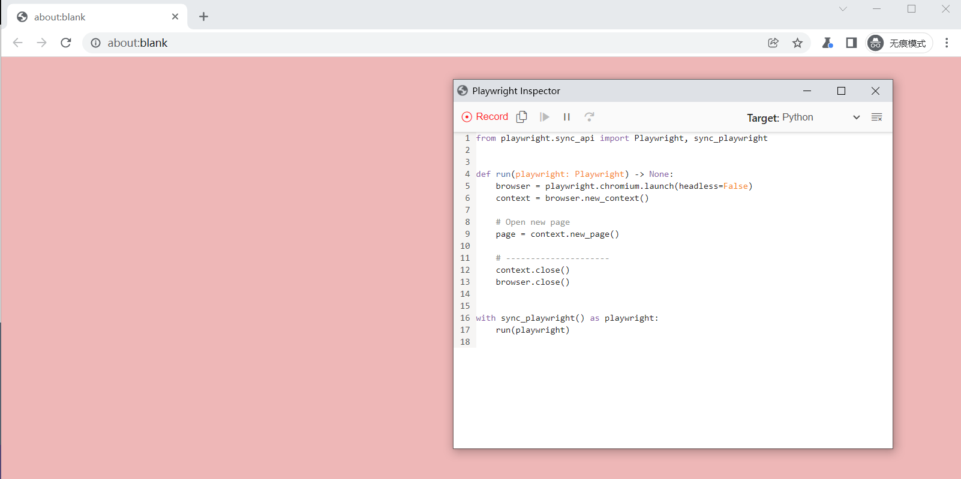
Task: Open the Chrome three-dot menu
Action: (x=947, y=43)
